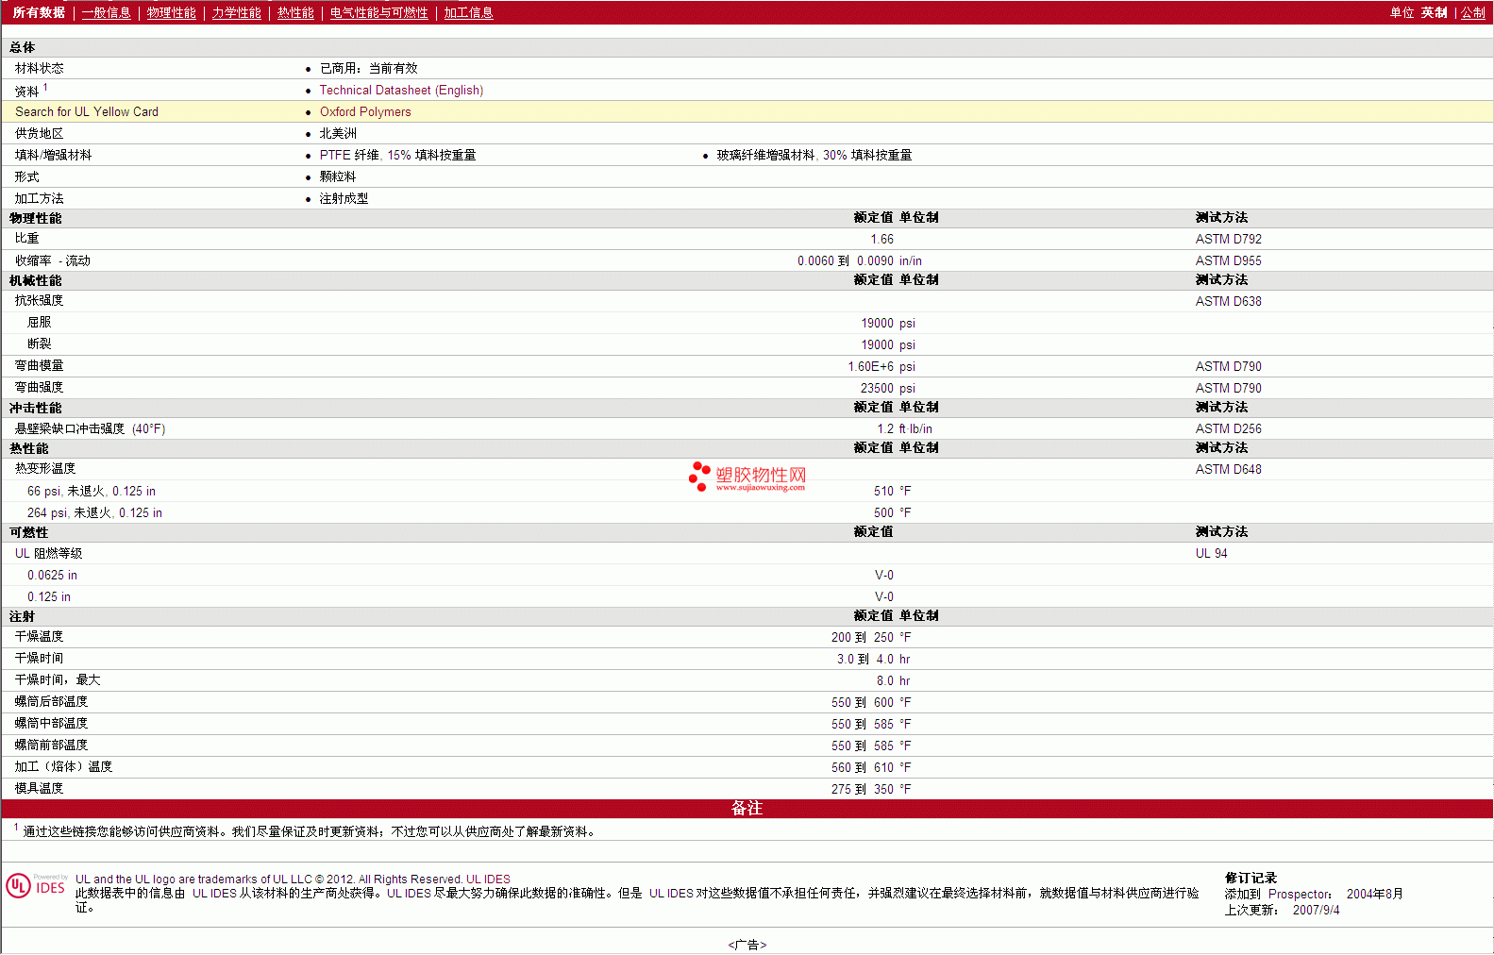Image resolution: width=1494 pixels, height=955 pixels.
Task: Click 悬壁梁缺口冲击强度 row label
Action: point(90,429)
